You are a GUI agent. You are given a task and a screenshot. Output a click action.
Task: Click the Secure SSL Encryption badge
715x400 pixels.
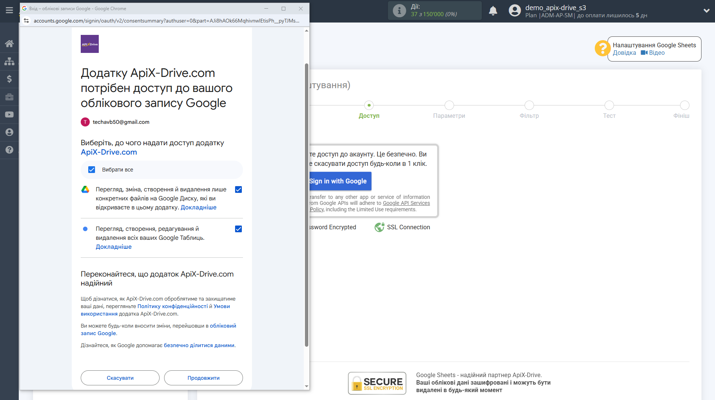pos(377,383)
